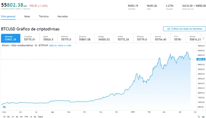Set chart range to 6M
Viewport: 206px width, 118px height.
click(x=21, y=117)
